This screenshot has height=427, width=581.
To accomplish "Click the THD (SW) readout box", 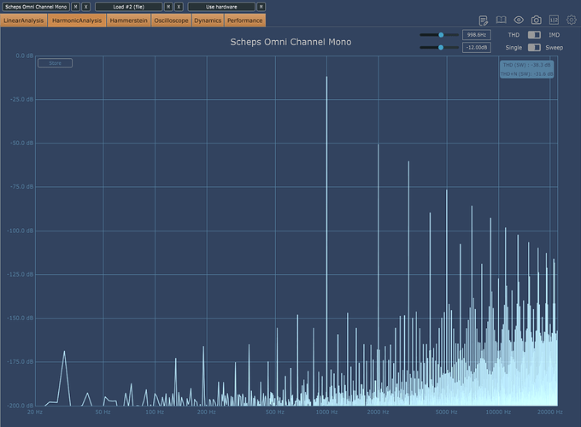I will coord(526,69).
